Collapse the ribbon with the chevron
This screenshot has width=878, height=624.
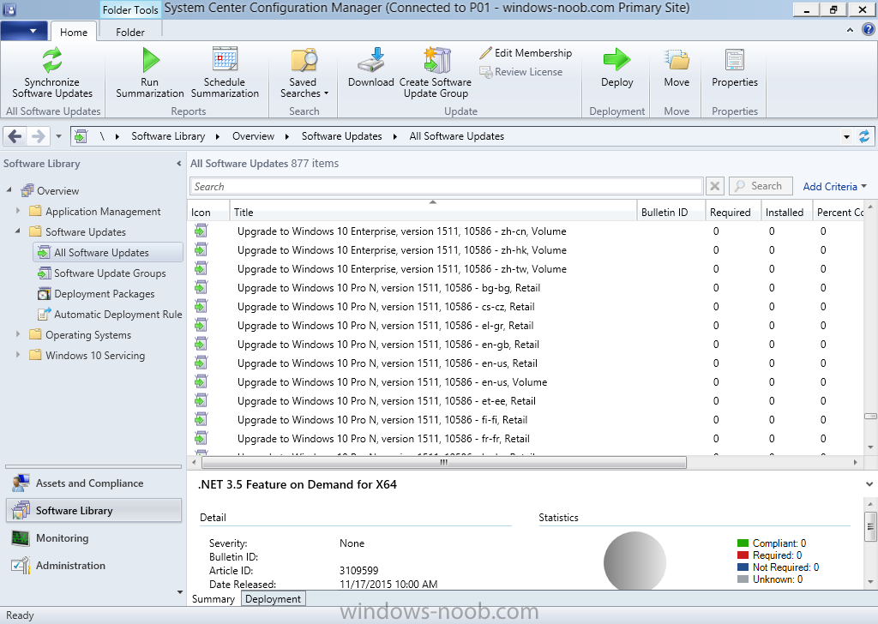tap(850, 30)
